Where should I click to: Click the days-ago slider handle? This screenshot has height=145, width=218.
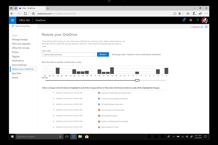pos(137,80)
